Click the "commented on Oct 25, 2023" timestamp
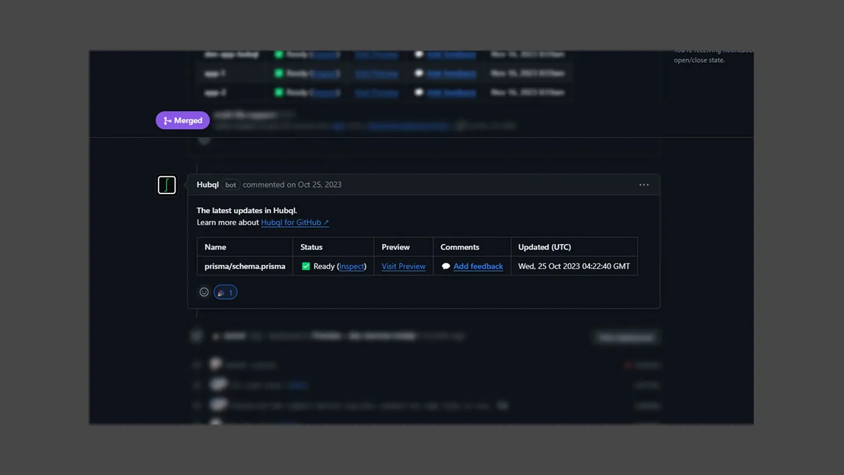Viewport: 844px width, 475px height. [x=292, y=184]
